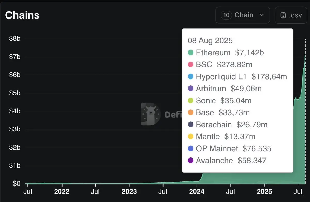This screenshot has width=310, height=202.
Task: Click the Hyperliquid L1 blue color dot
Action: click(191, 77)
